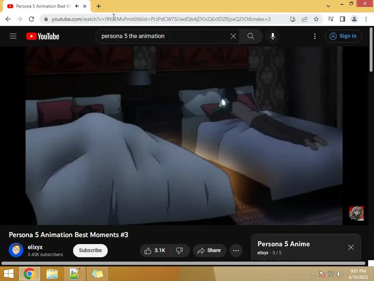
Task: Click the video title Persona 5 Animation Best Moments #3
Action: pyautogui.click(x=68, y=235)
